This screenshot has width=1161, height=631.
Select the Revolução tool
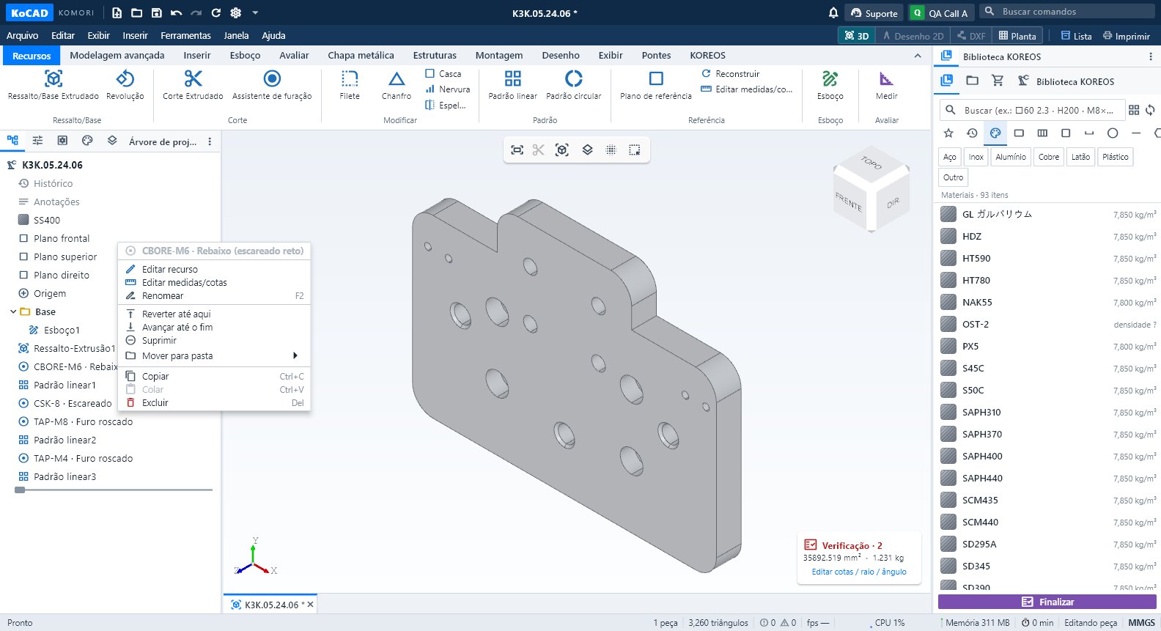click(x=125, y=85)
